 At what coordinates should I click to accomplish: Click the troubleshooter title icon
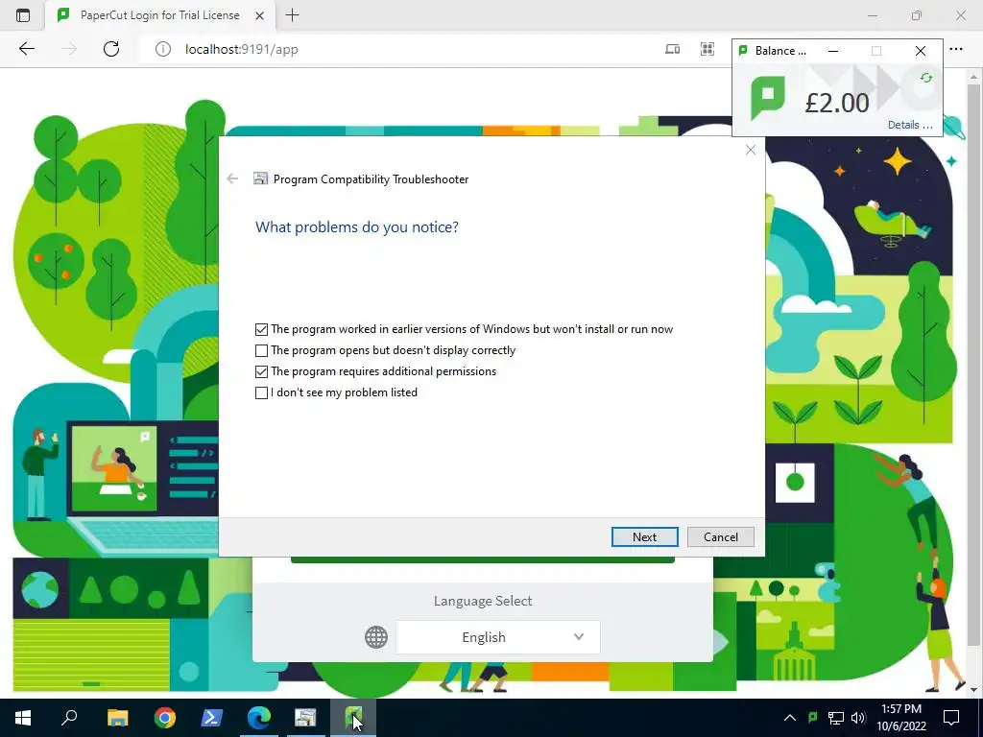[x=260, y=178]
